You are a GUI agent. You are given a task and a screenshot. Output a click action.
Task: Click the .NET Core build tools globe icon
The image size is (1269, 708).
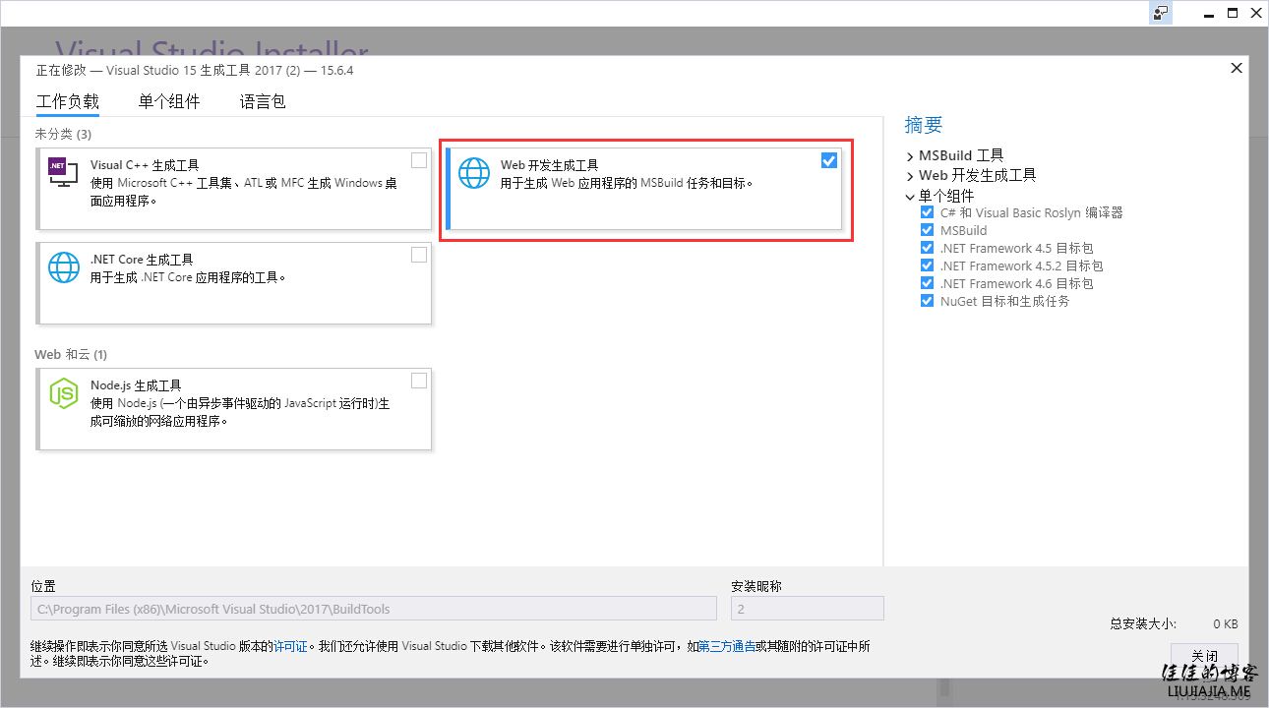click(x=64, y=267)
